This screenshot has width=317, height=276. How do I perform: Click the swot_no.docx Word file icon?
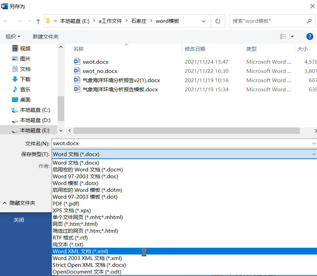pyautogui.click(x=77, y=71)
